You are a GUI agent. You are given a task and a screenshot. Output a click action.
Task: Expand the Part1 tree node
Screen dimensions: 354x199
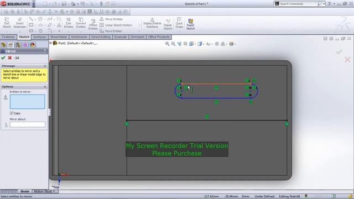pyautogui.click(x=51, y=43)
